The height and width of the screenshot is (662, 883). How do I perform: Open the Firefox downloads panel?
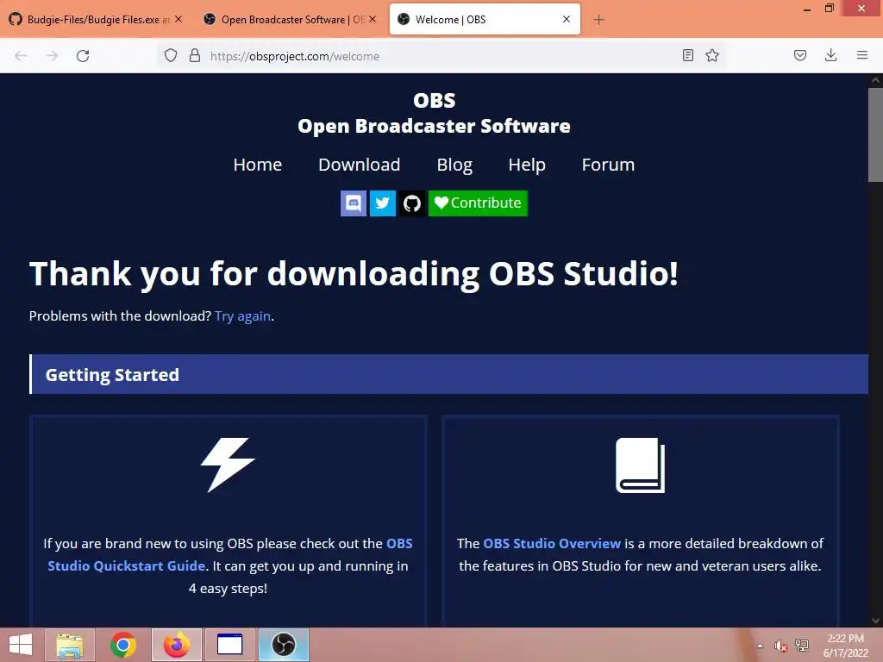tap(830, 55)
